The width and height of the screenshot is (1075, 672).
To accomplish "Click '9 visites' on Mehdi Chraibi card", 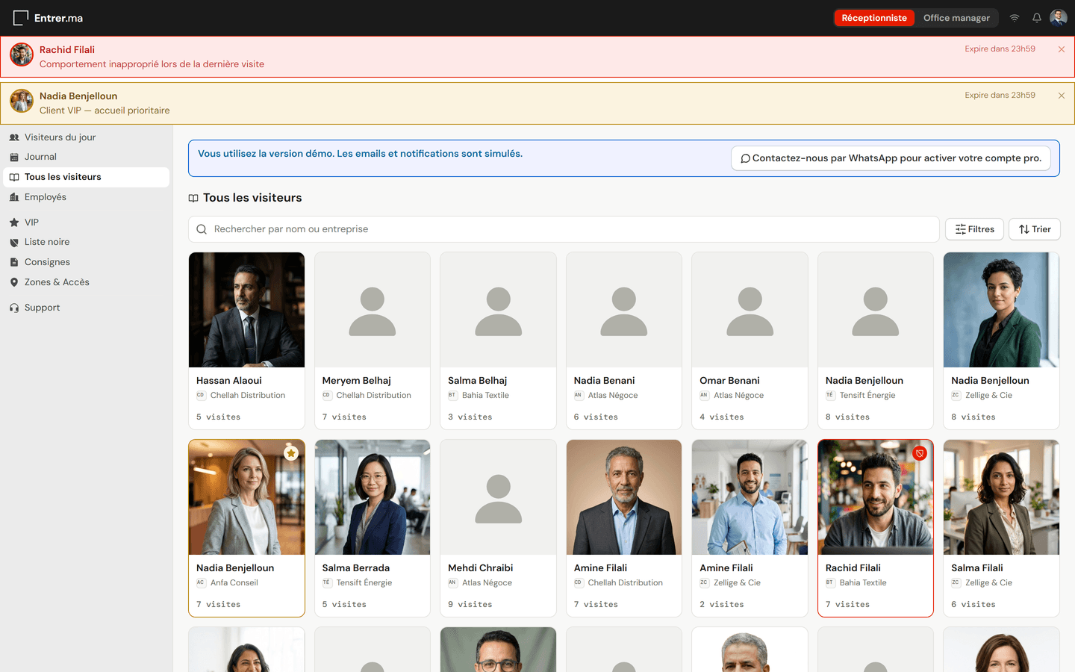I will 470,605.
